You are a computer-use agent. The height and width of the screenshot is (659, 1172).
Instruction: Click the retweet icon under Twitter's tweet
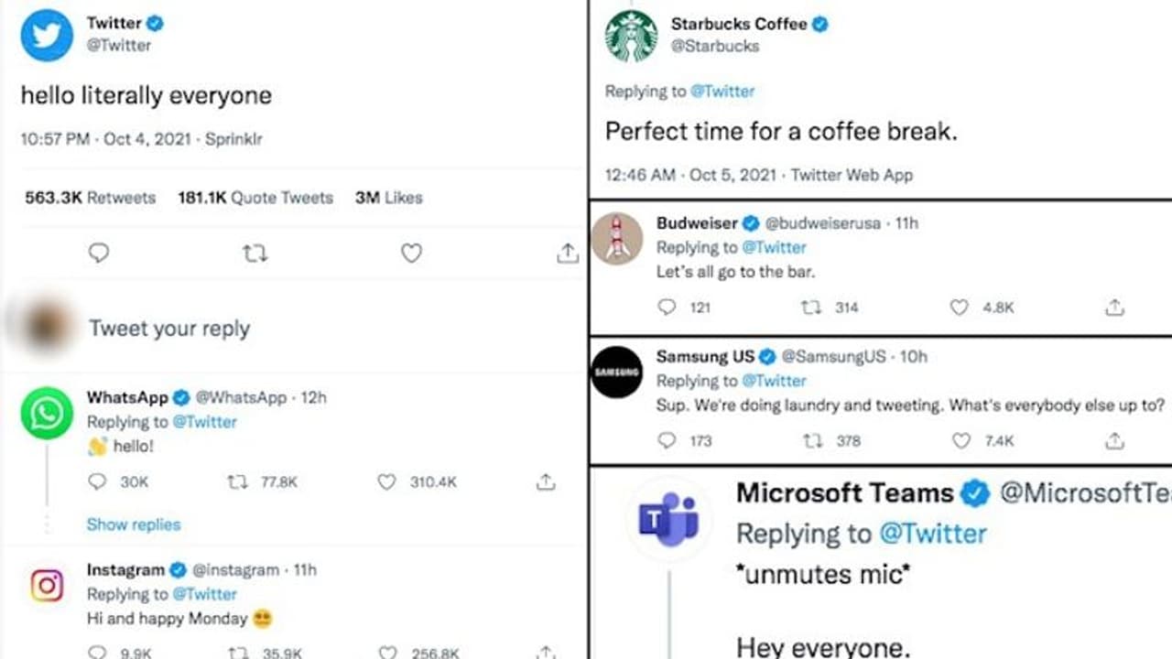click(x=255, y=253)
